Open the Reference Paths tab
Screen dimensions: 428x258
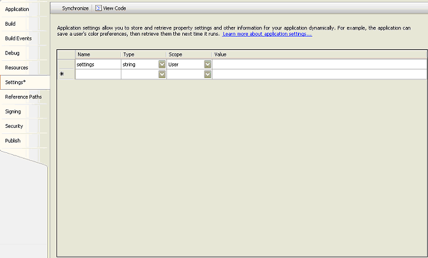click(23, 96)
